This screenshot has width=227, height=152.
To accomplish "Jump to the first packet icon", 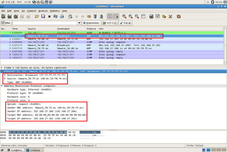I will click(x=95, y=16).
